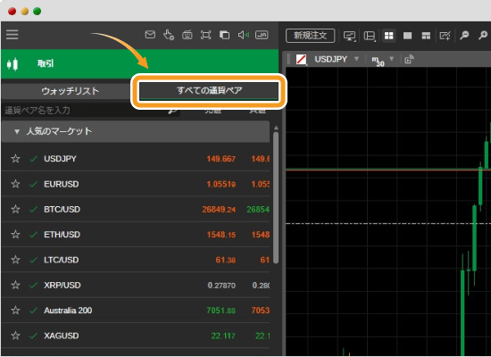The width and height of the screenshot is (491, 357).
Task: Star XRP/USD as a favorite
Action: click(15, 285)
